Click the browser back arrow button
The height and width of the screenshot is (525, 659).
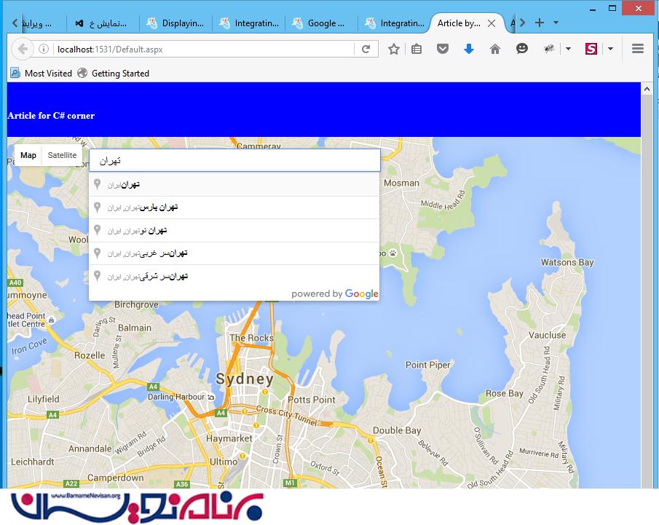tap(23, 49)
